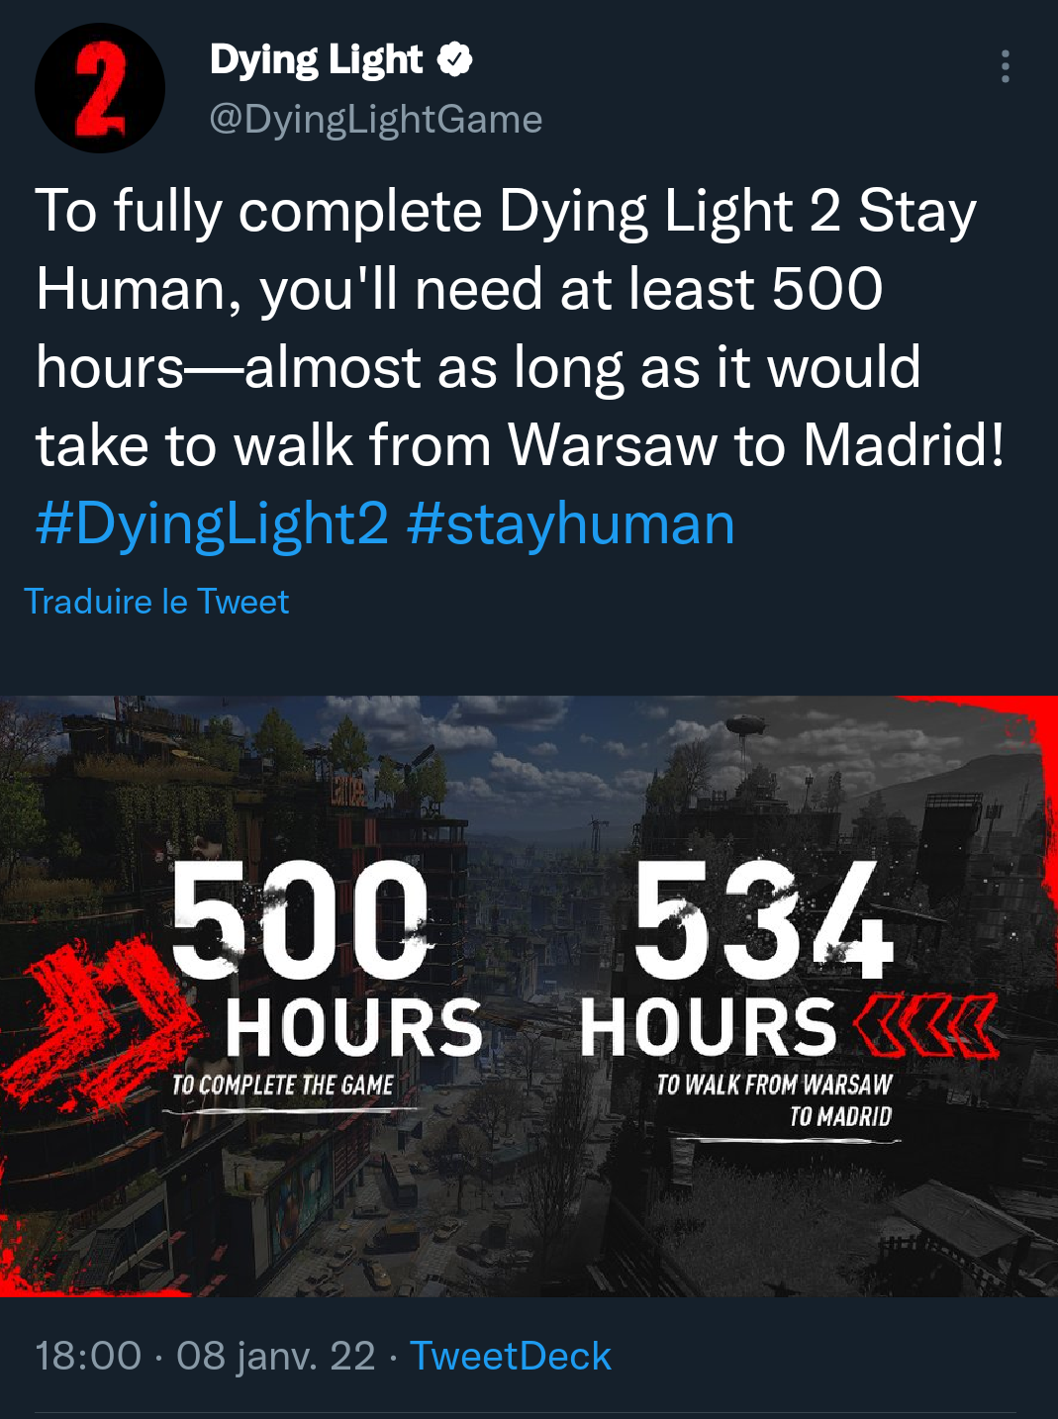Open the Dying Light profile avatar
The image size is (1058, 1419).
(100, 88)
